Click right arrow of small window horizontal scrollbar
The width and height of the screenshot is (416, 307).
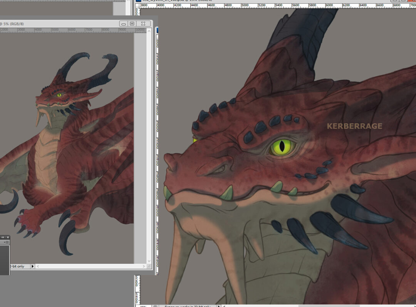(144, 266)
